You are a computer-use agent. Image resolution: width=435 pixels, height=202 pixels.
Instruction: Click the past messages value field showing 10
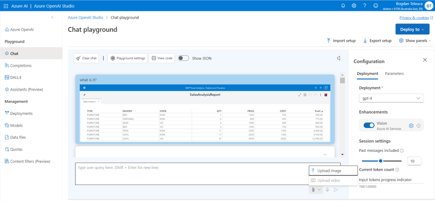coord(415,161)
